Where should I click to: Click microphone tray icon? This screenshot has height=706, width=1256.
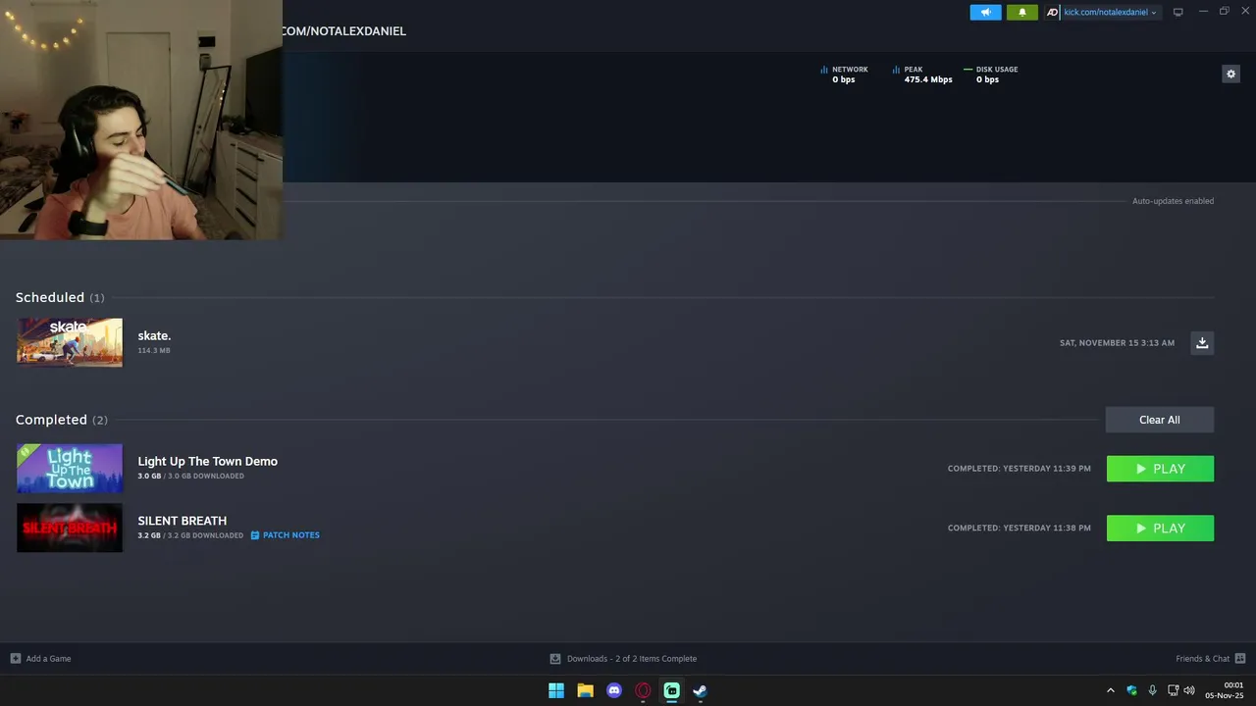pos(1152,690)
